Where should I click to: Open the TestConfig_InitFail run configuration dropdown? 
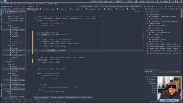tap(112, 6)
